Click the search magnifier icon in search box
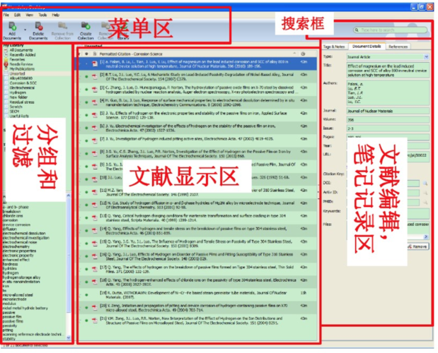Viewport: 438px width, 353px height. pos(357,30)
